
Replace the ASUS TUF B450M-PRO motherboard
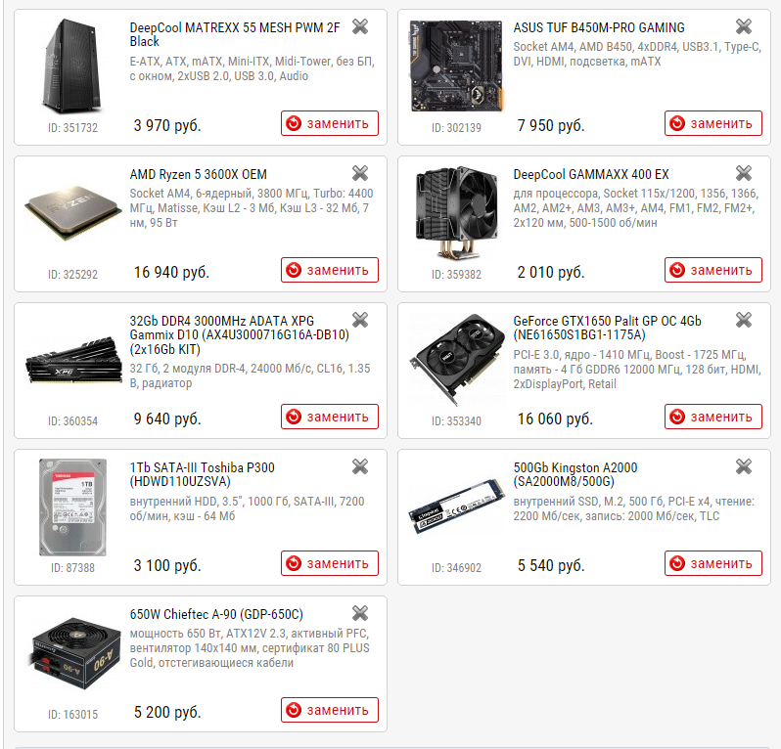click(x=712, y=123)
